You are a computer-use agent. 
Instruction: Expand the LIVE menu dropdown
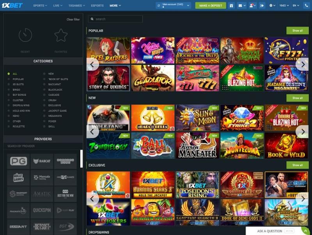pyautogui.click(x=58, y=5)
